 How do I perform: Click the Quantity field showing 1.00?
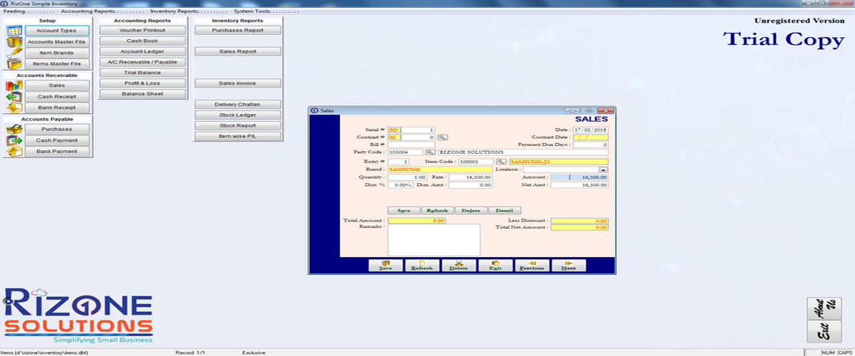[408, 177]
